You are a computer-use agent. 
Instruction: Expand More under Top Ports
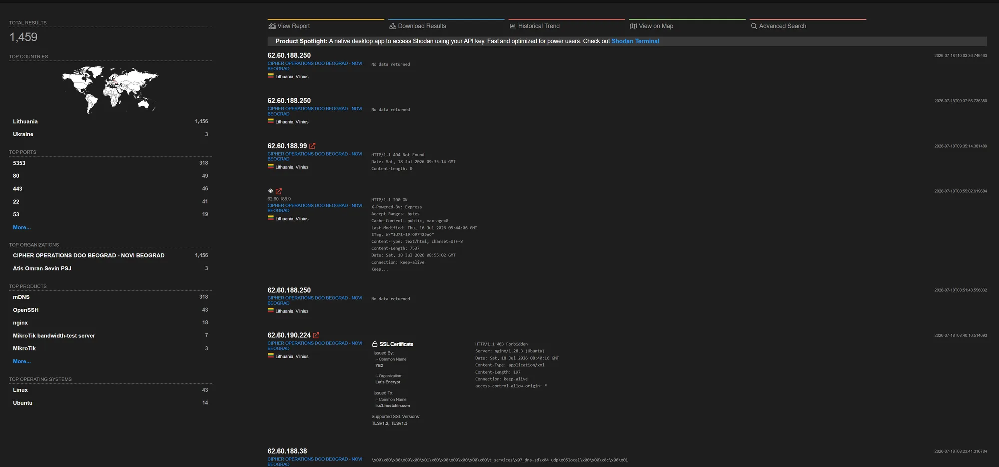point(22,227)
